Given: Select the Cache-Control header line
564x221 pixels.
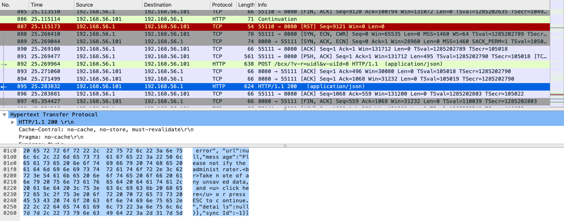Looking at the screenshot, I should pos(106,130).
